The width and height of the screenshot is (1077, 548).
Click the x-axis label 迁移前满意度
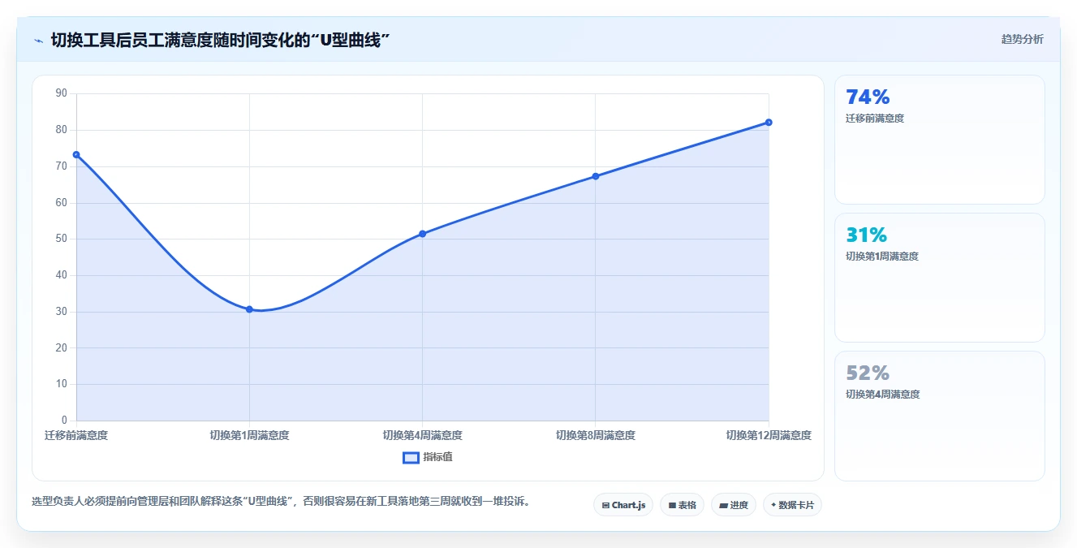76,435
